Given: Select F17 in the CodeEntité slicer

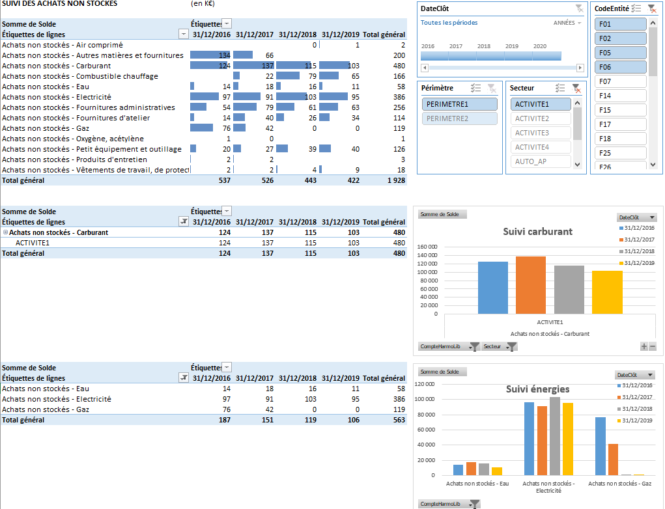Looking at the screenshot, I should (621, 124).
